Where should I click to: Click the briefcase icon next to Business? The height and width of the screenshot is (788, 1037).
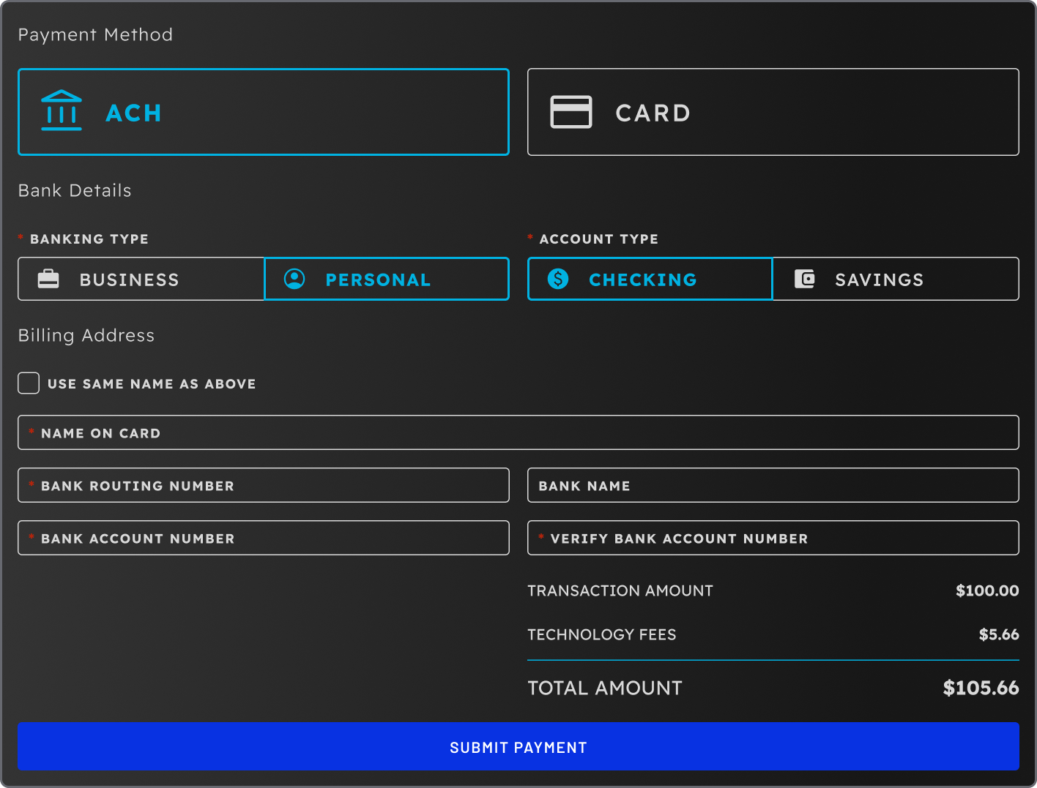(x=48, y=279)
